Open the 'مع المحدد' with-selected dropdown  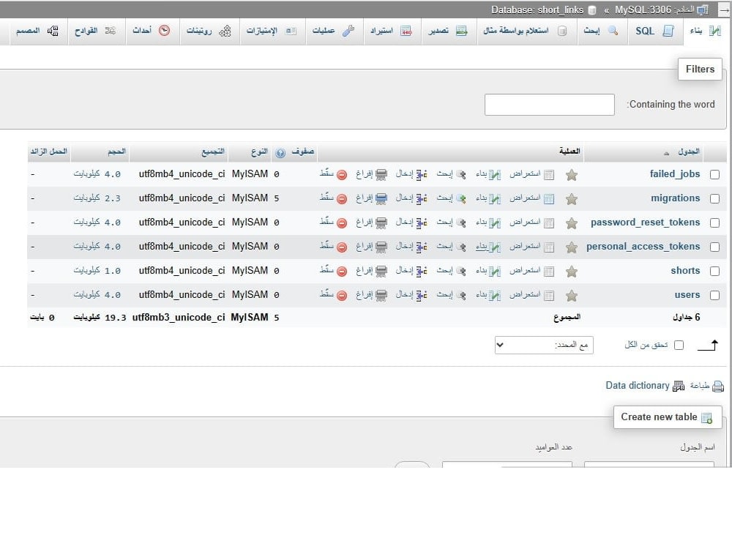click(544, 346)
